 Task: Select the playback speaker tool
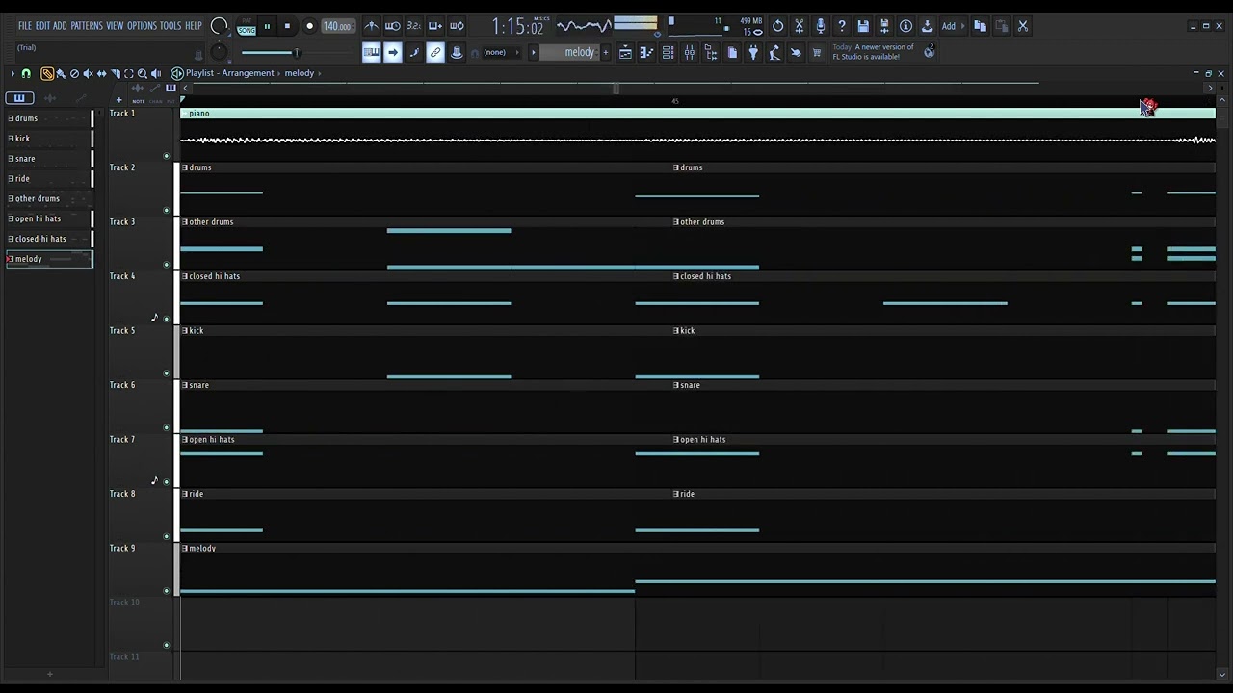tap(156, 73)
